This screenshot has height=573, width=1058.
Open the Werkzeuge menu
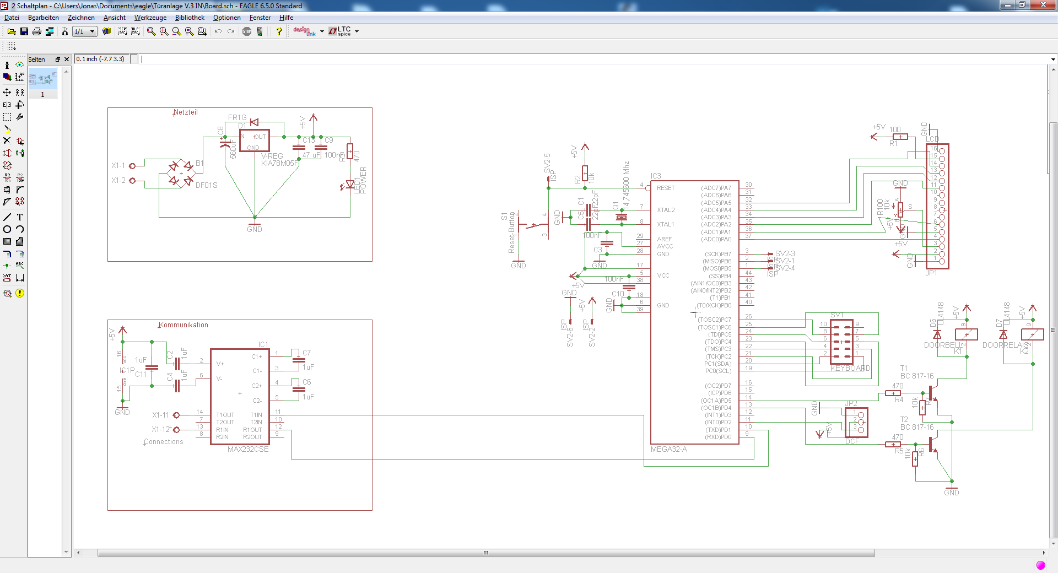(x=150, y=18)
